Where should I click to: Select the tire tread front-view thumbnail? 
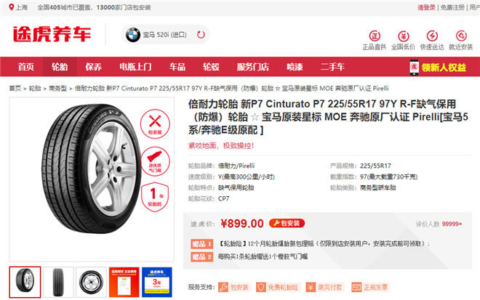tap(58, 282)
